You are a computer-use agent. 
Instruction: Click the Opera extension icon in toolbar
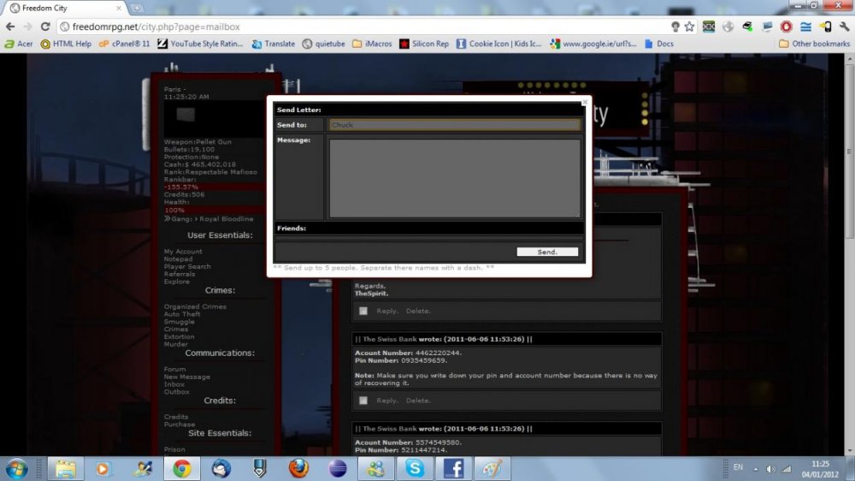point(786,27)
